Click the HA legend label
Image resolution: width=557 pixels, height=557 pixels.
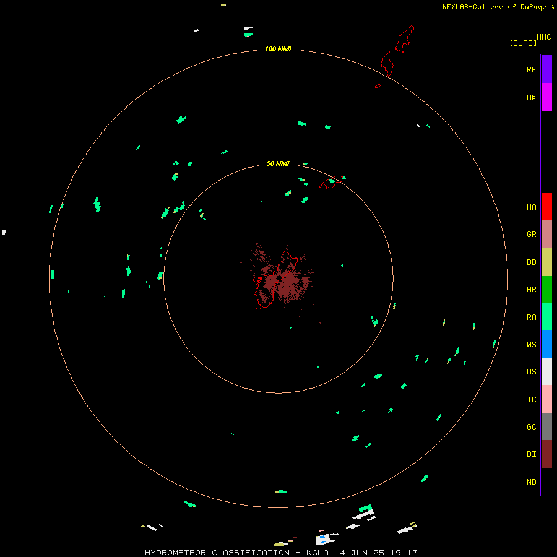(531, 207)
